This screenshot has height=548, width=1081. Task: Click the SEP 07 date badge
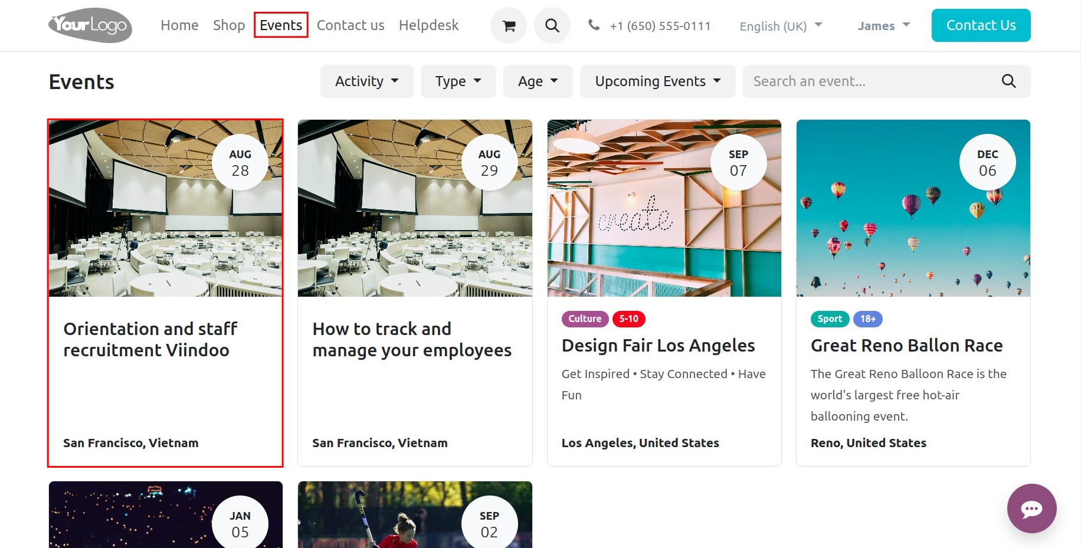pos(738,162)
